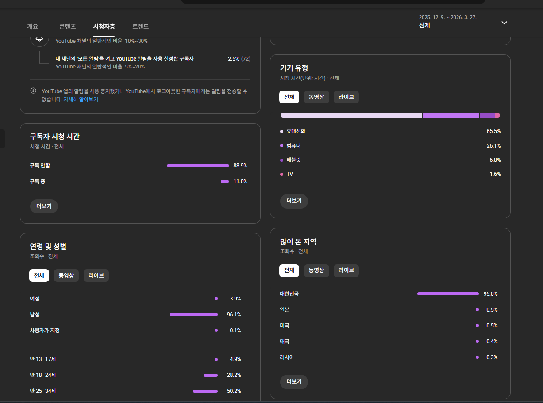
Task: Click the 휴대전화 segment of the device bar
Action: click(351, 115)
